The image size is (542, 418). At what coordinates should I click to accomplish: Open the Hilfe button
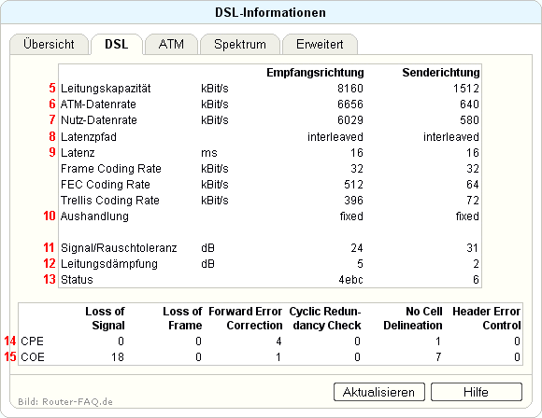[x=476, y=392]
